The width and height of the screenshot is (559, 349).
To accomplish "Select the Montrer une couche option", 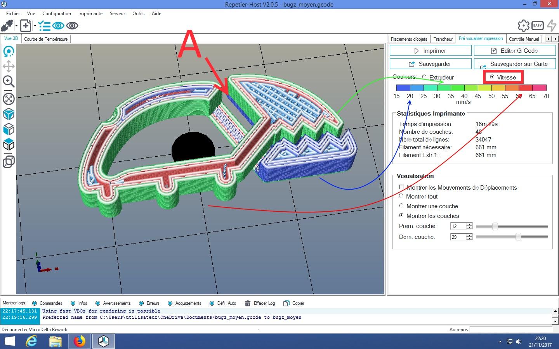I will coord(401,206).
